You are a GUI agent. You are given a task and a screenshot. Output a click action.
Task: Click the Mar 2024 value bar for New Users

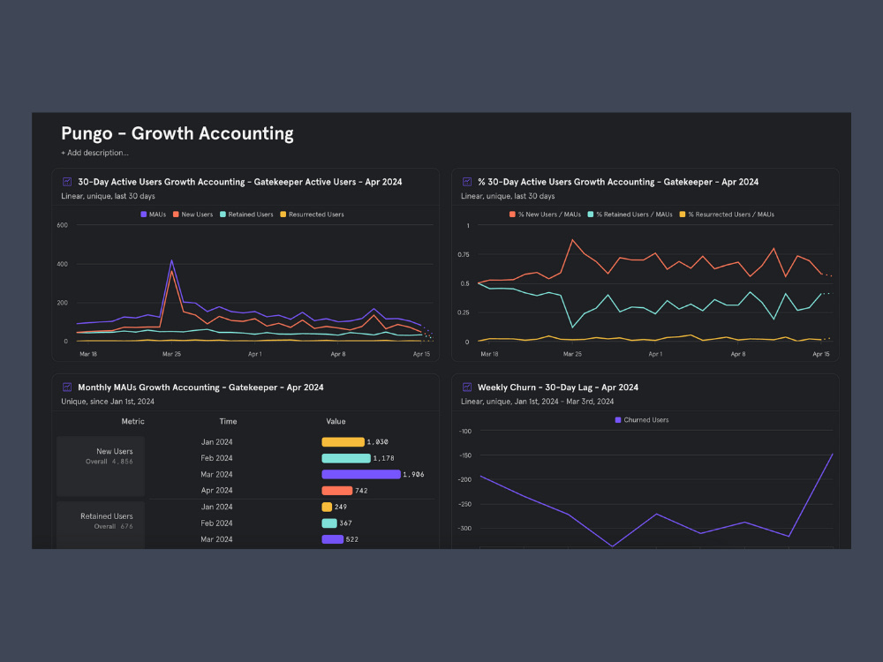(362, 474)
